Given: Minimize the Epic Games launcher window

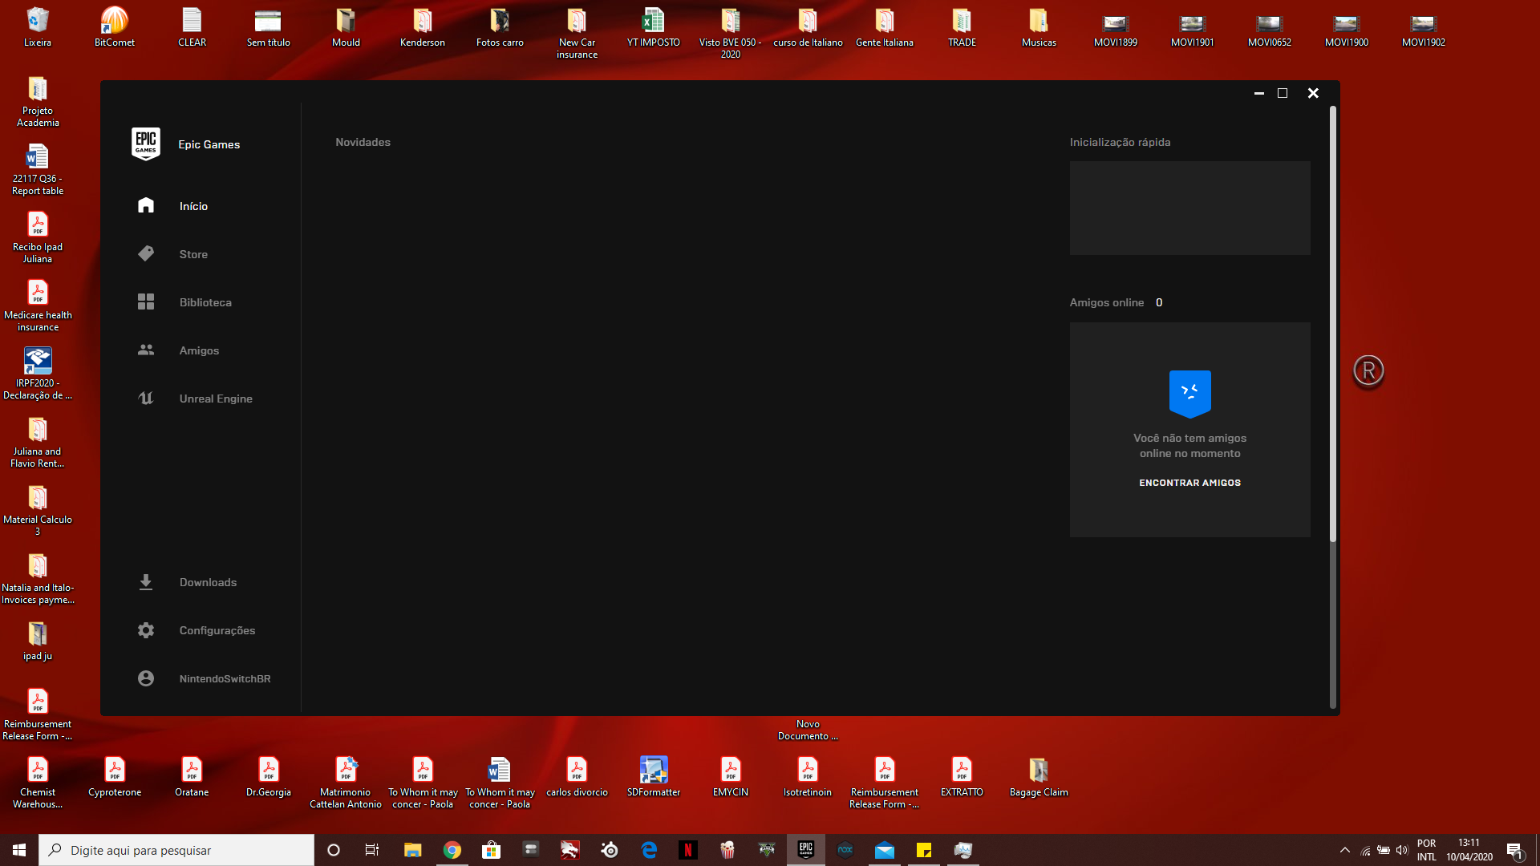Looking at the screenshot, I should (x=1259, y=93).
